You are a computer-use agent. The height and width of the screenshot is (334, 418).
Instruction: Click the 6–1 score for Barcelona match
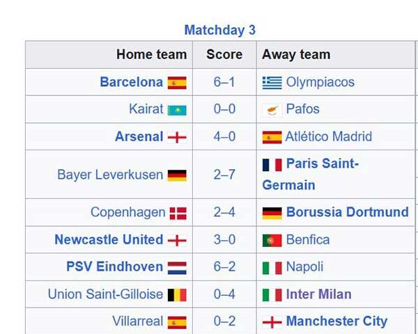pyautogui.click(x=224, y=82)
